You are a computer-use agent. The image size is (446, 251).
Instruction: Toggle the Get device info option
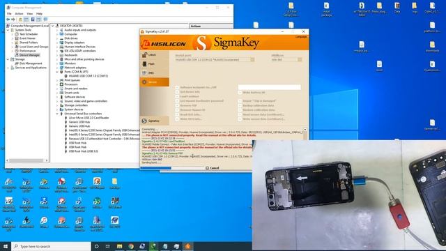coord(177,92)
